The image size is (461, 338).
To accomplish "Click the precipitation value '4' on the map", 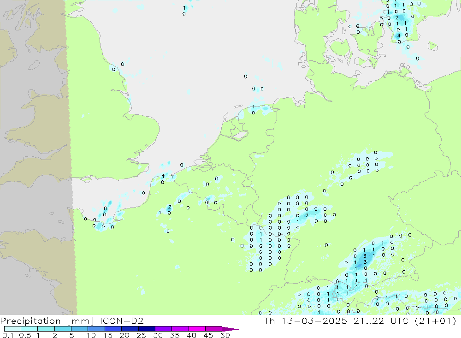I will (x=399, y=36).
